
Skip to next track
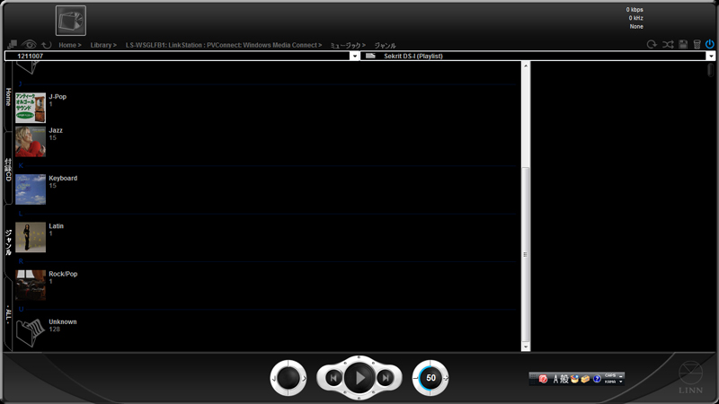coord(386,378)
